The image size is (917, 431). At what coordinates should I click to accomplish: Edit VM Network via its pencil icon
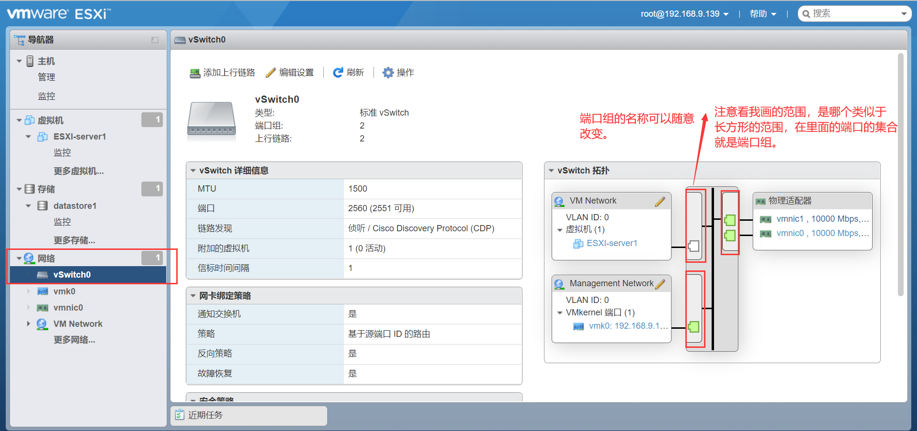[660, 201]
